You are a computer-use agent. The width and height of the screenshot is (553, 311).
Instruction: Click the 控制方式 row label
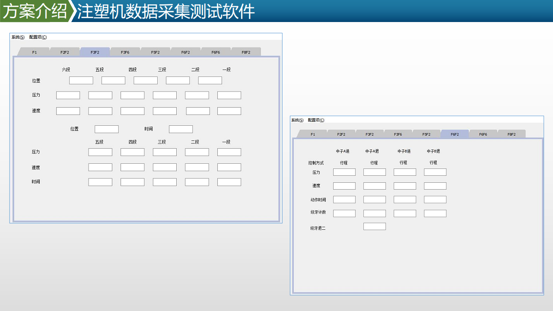point(316,163)
